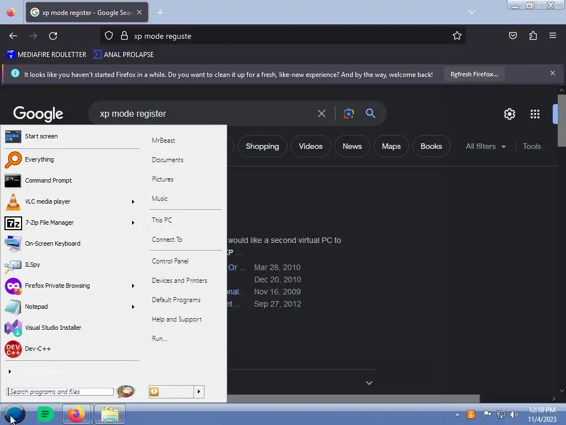This screenshot has width=566, height=425.
Task: Close the xp mode register tab
Action: click(x=139, y=12)
